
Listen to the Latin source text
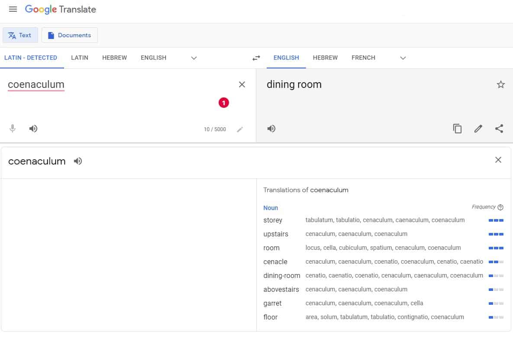point(33,129)
